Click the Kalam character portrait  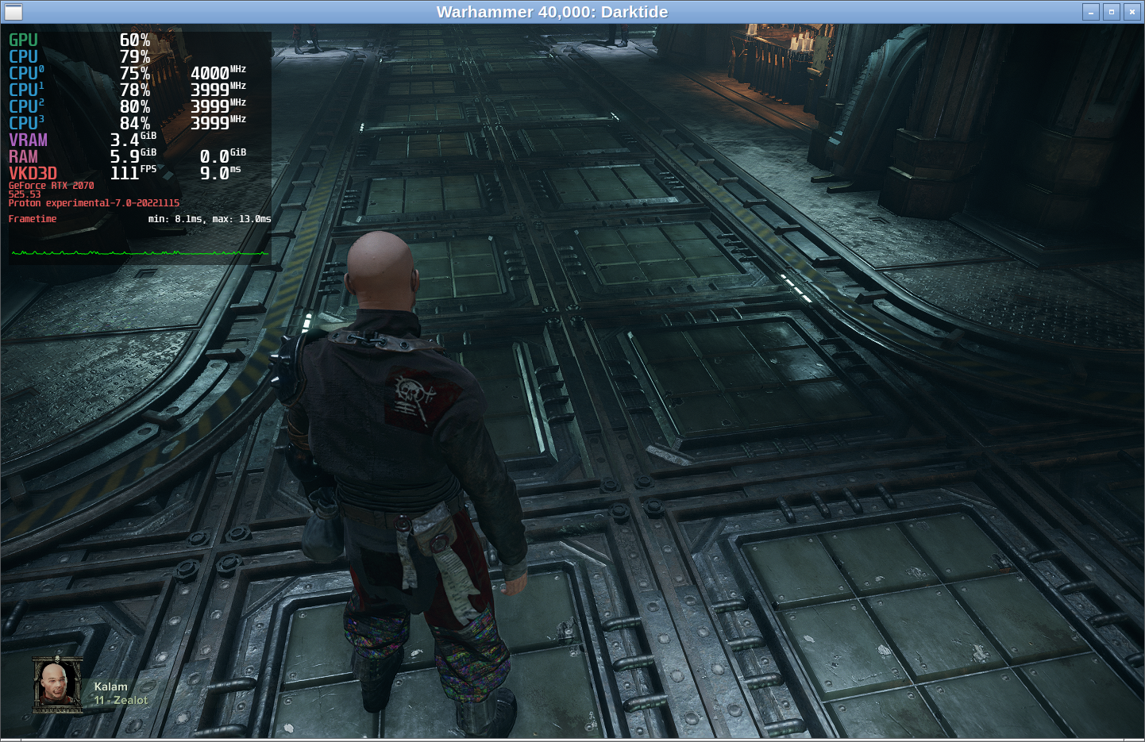click(x=57, y=684)
